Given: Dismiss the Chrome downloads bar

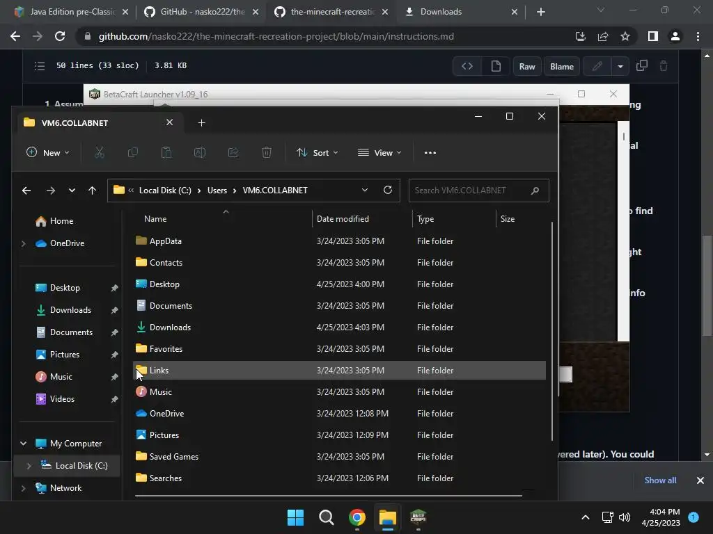Looking at the screenshot, I should (x=700, y=480).
